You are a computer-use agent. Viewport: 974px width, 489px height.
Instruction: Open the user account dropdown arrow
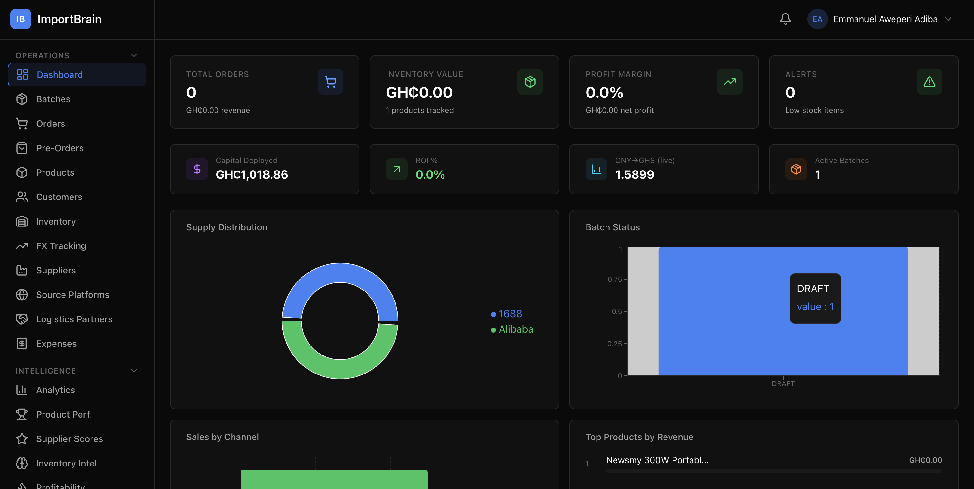click(x=948, y=19)
